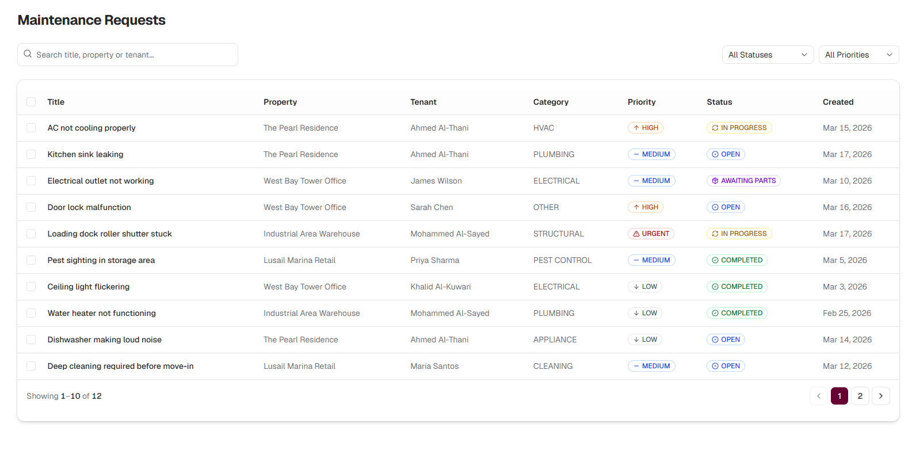Select all rows with header checkbox

[31, 102]
